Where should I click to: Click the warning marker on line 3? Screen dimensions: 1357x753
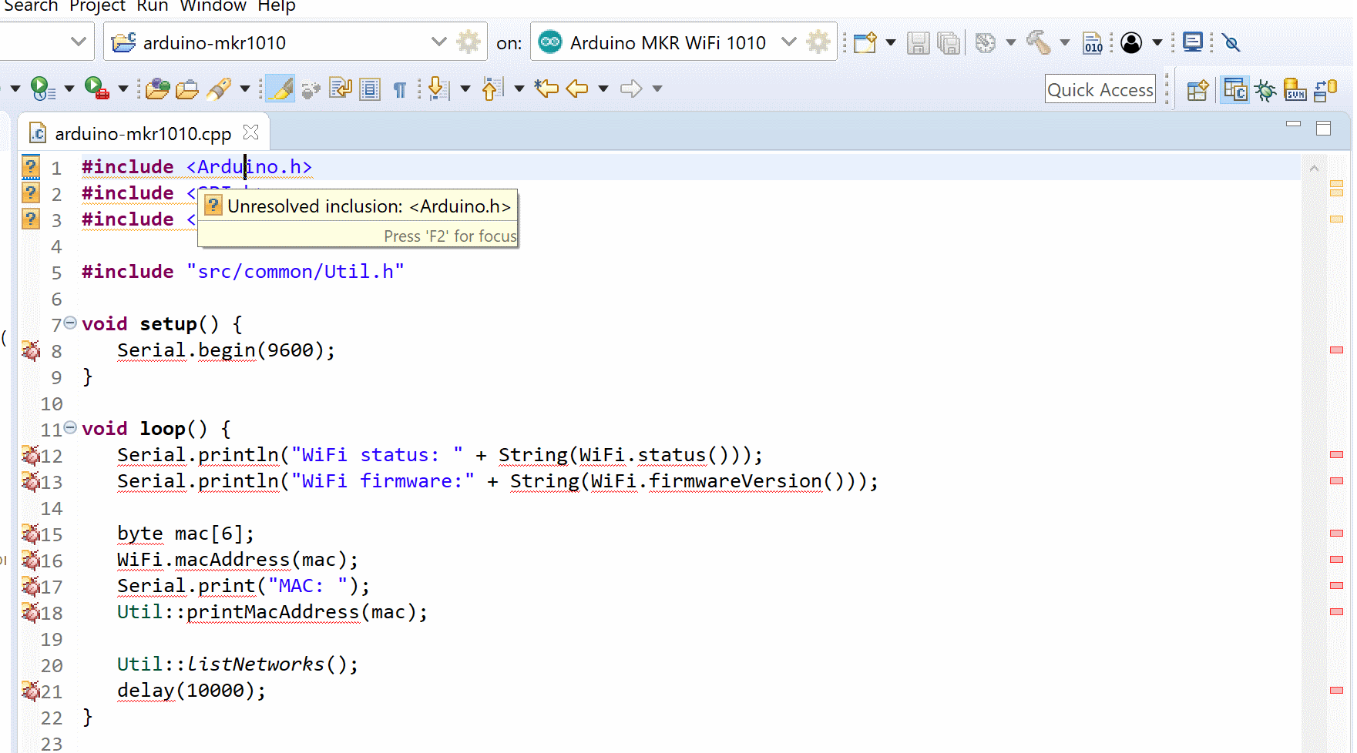click(x=31, y=219)
